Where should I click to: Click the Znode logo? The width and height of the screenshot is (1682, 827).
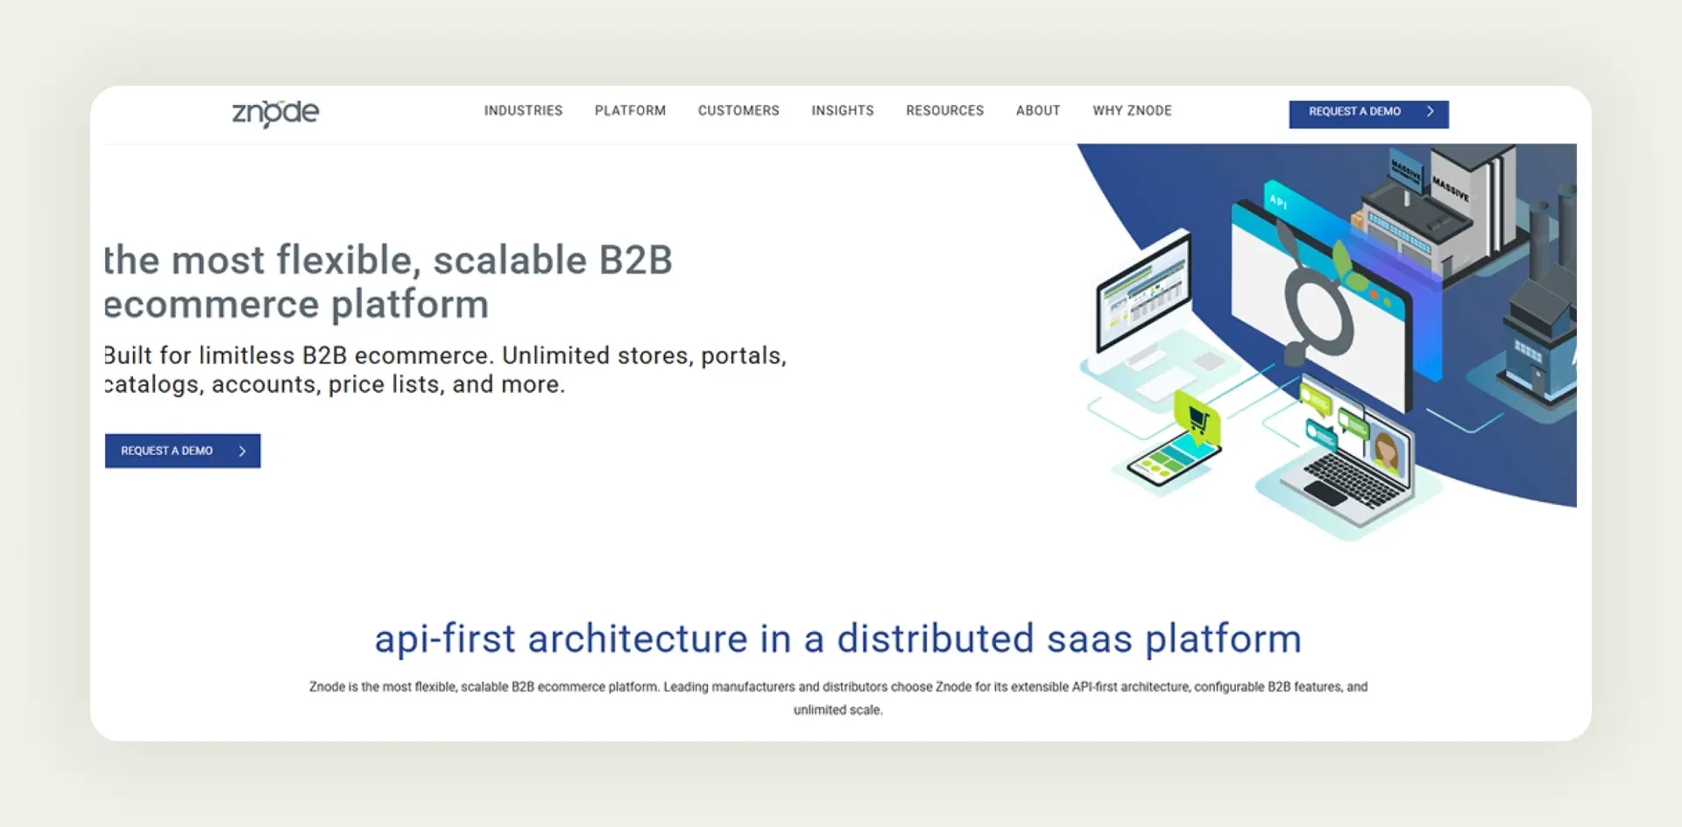pyautogui.click(x=274, y=111)
